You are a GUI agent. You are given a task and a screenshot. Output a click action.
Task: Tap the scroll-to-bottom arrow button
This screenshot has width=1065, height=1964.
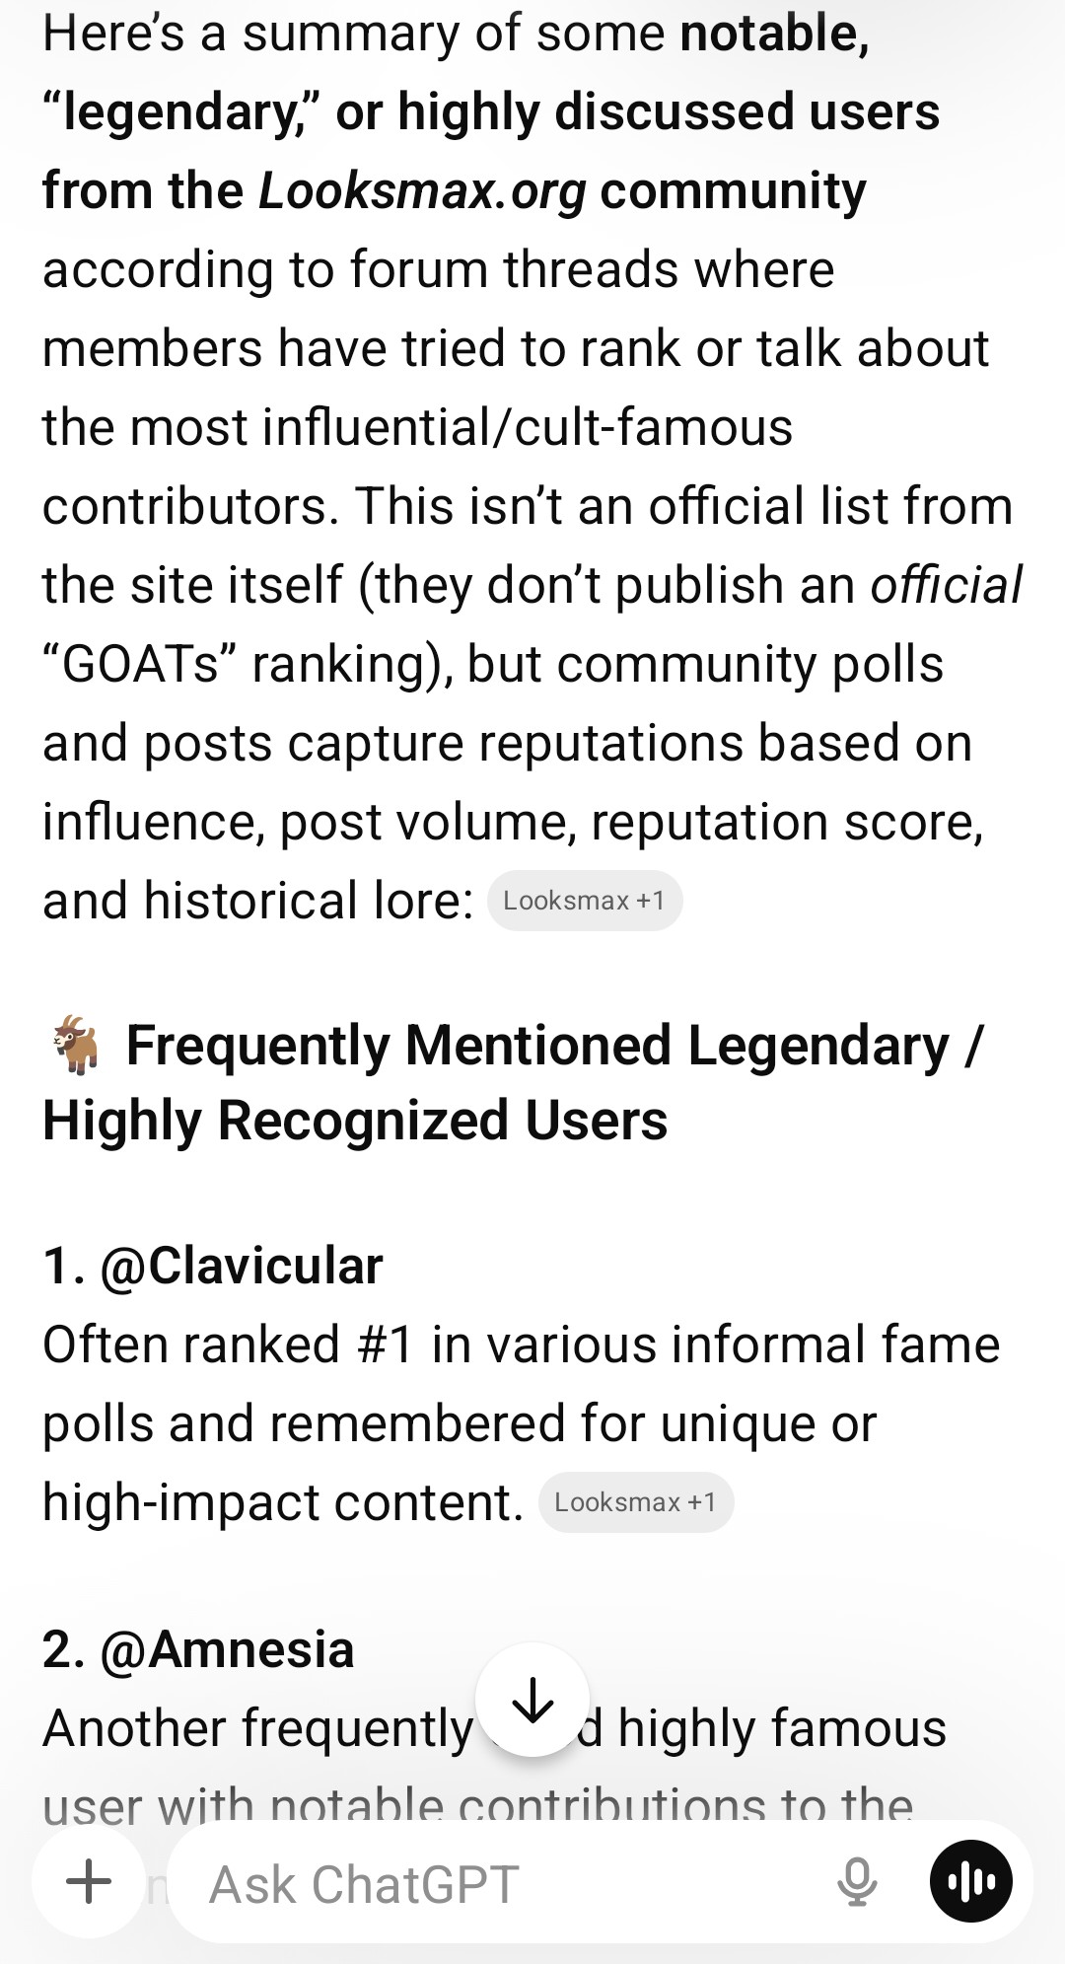pos(532,1700)
